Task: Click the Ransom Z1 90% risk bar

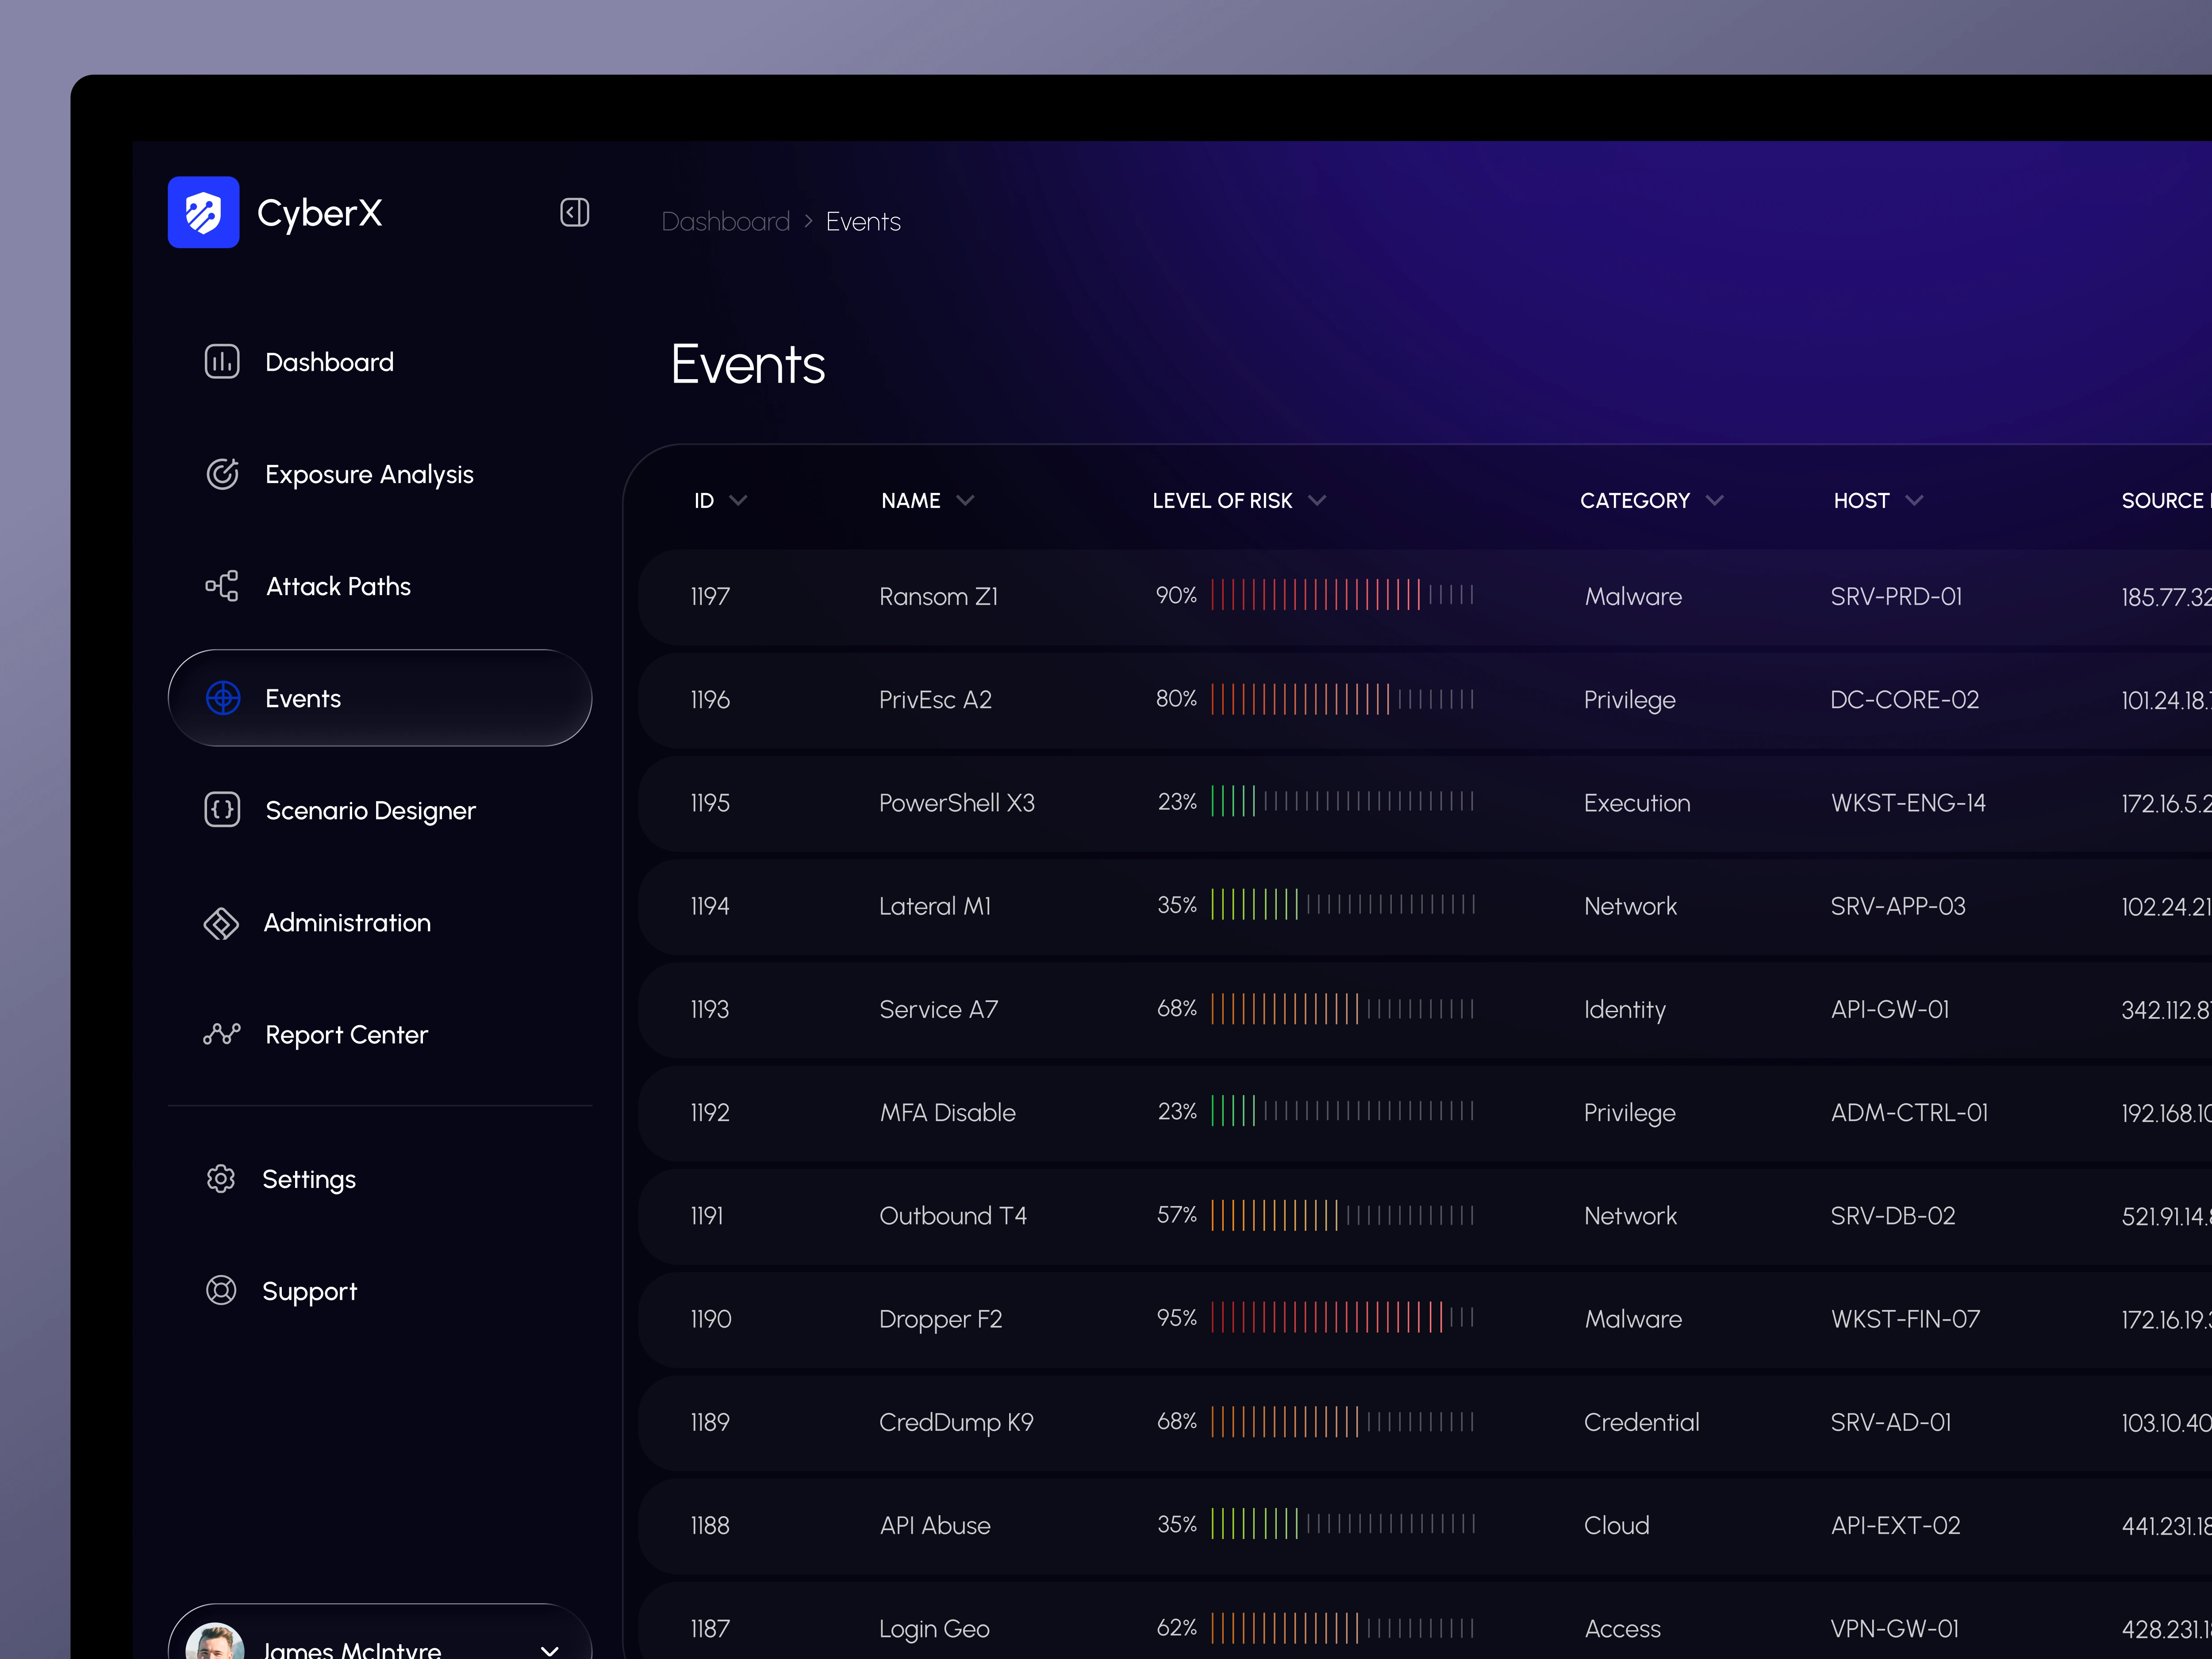Action: (1341, 595)
